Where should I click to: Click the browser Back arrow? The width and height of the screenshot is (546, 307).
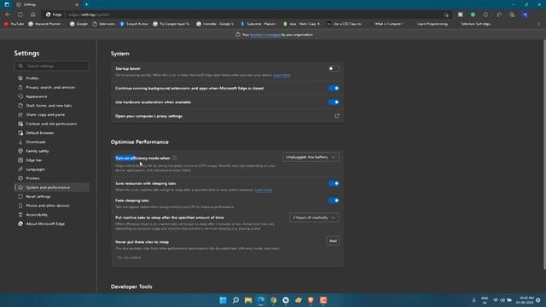tap(8, 14)
